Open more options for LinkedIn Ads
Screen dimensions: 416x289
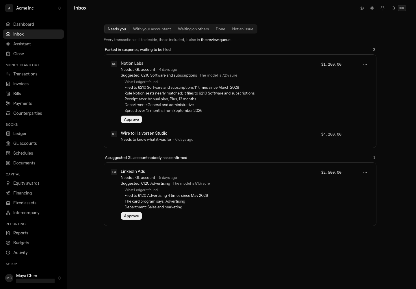365,173
